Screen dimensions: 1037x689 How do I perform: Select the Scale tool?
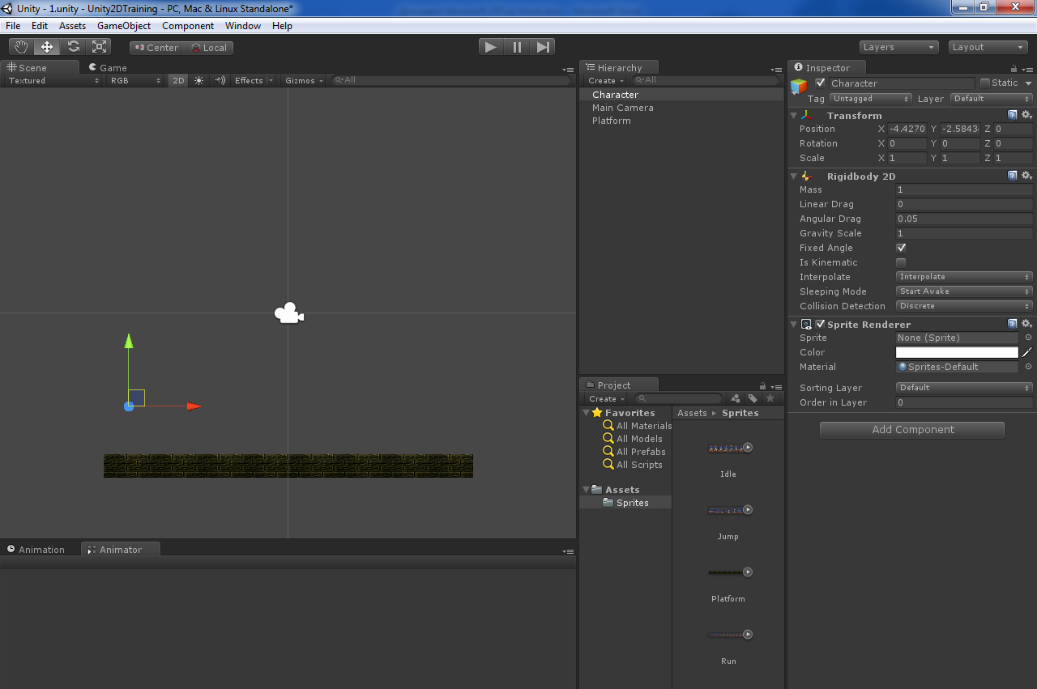(99, 47)
